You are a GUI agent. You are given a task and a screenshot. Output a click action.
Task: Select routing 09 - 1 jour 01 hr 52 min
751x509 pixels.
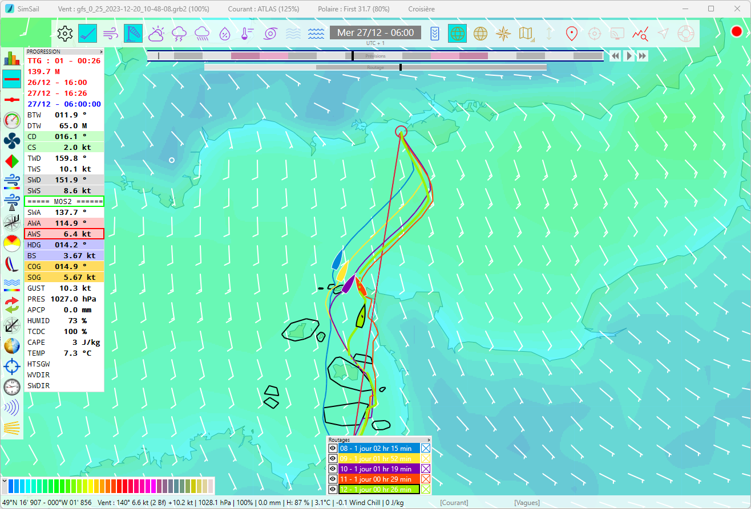pyautogui.click(x=379, y=459)
